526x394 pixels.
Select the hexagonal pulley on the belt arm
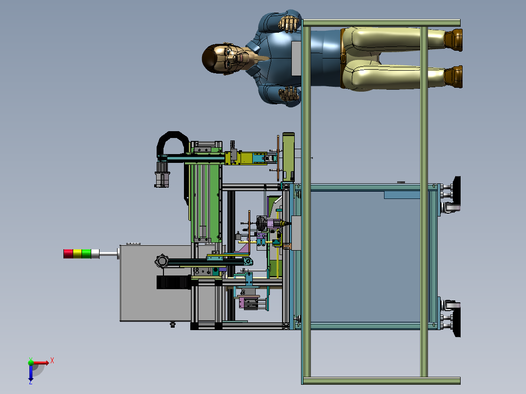coord(162,261)
